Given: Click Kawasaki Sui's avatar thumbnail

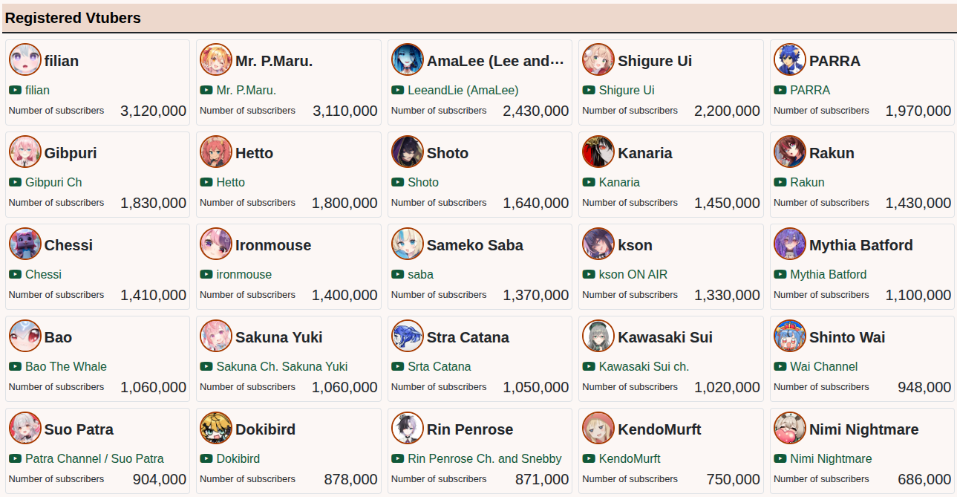Looking at the screenshot, I should tap(598, 337).
